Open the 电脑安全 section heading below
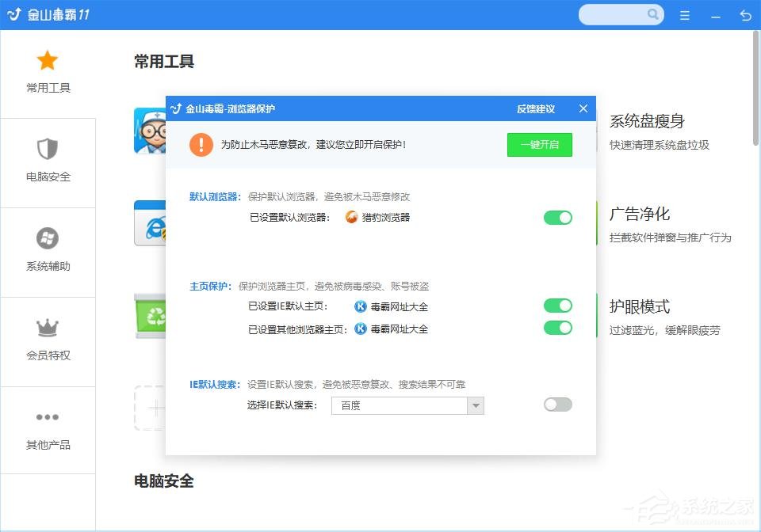 coord(163,481)
